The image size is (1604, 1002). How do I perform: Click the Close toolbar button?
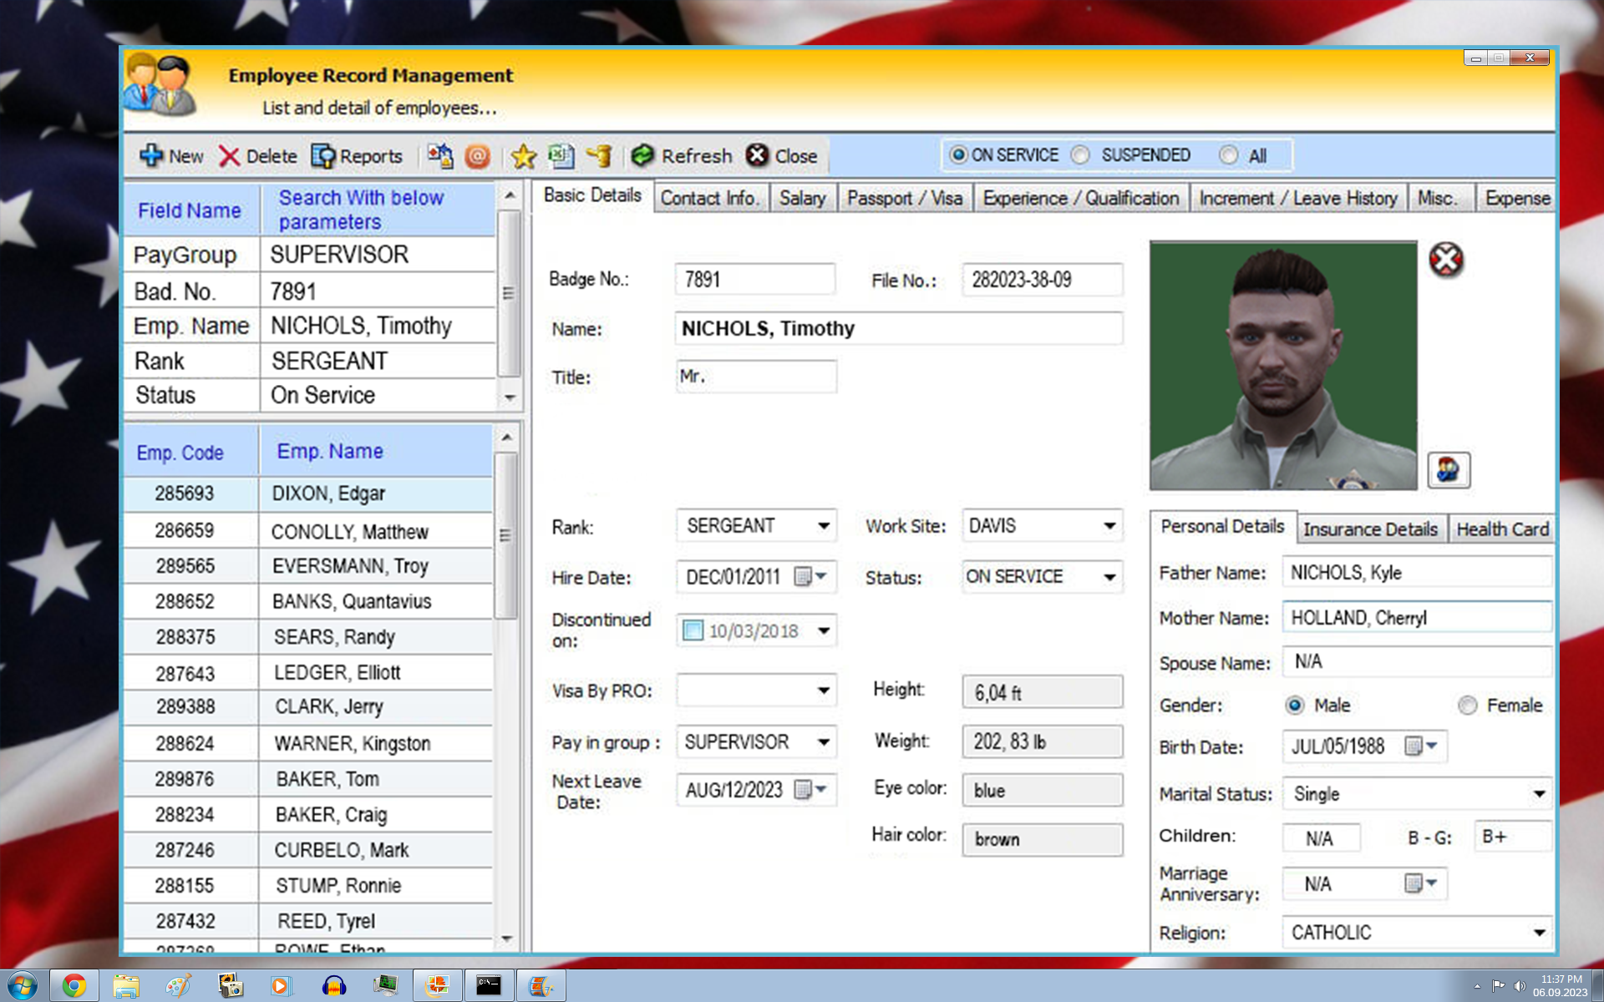click(x=781, y=156)
